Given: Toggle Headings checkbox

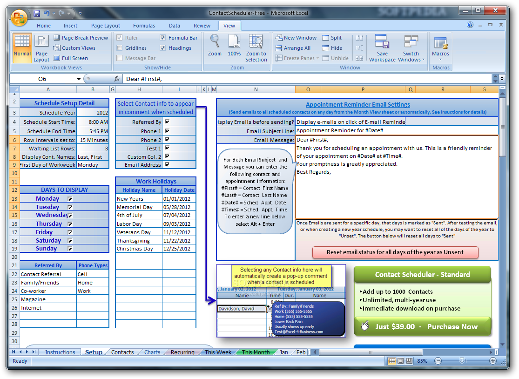Looking at the screenshot, I should coord(162,48).
